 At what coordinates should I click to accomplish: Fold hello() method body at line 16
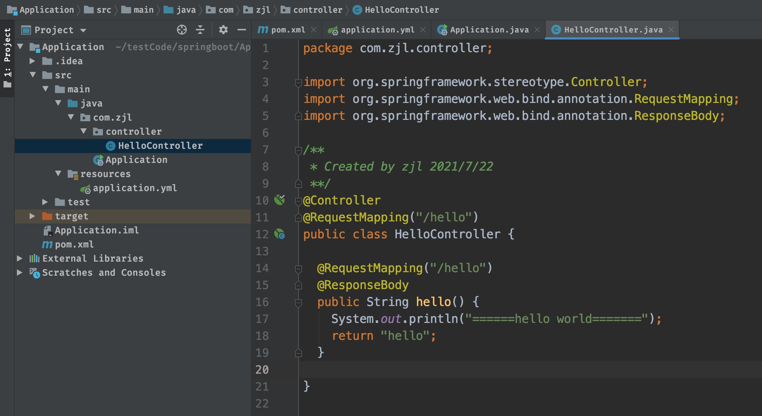tap(298, 303)
